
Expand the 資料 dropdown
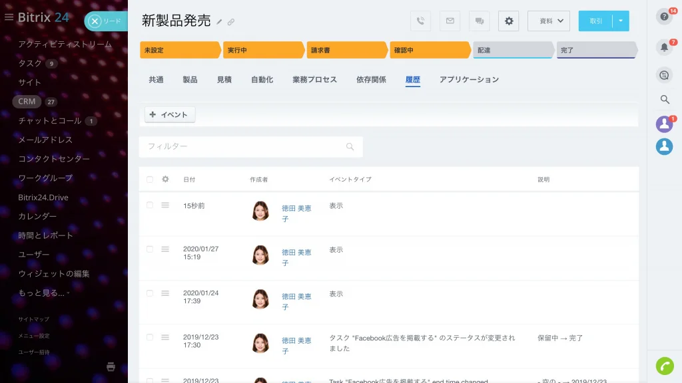[x=549, y=21]
